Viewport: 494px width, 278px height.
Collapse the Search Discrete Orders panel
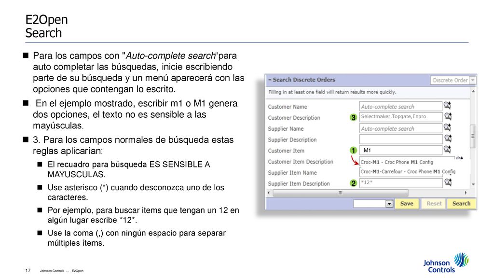(270, 80)
